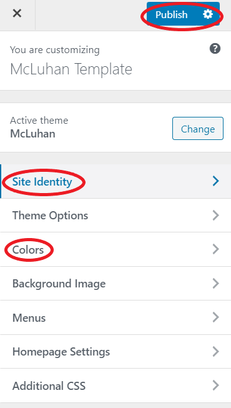Open the Additional CSS section
Screen dimensions: 231x408
(x=115, y=386)
